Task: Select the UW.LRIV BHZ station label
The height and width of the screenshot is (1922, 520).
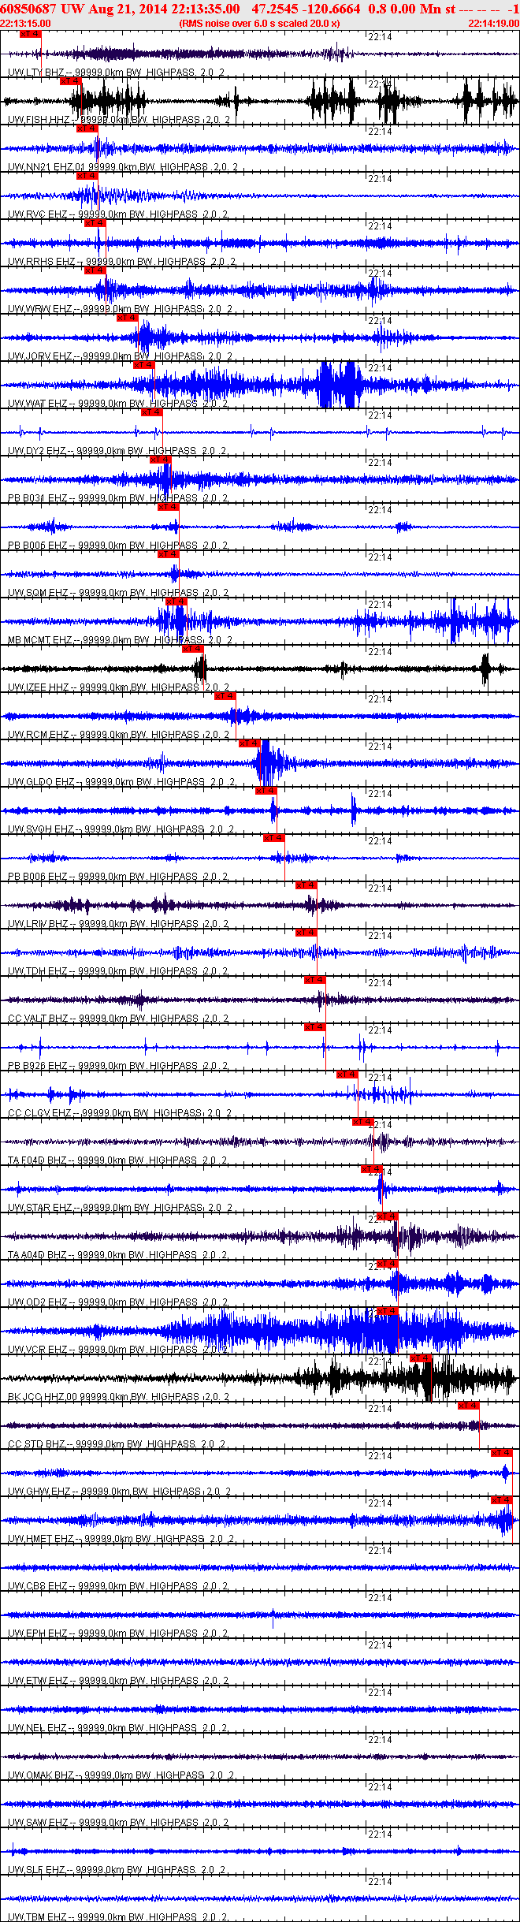Action: pos(118,924)
